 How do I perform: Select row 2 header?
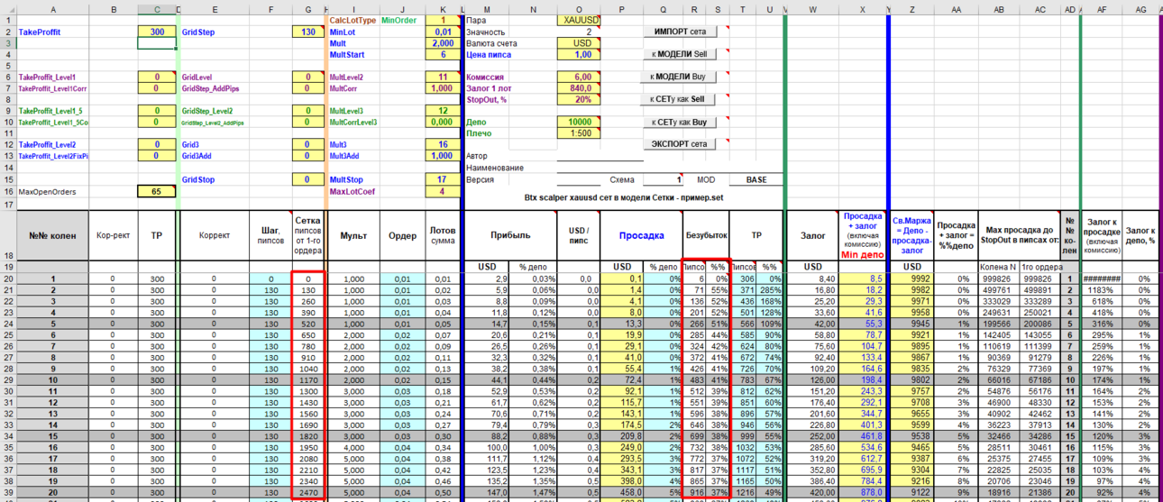[7, 32]
